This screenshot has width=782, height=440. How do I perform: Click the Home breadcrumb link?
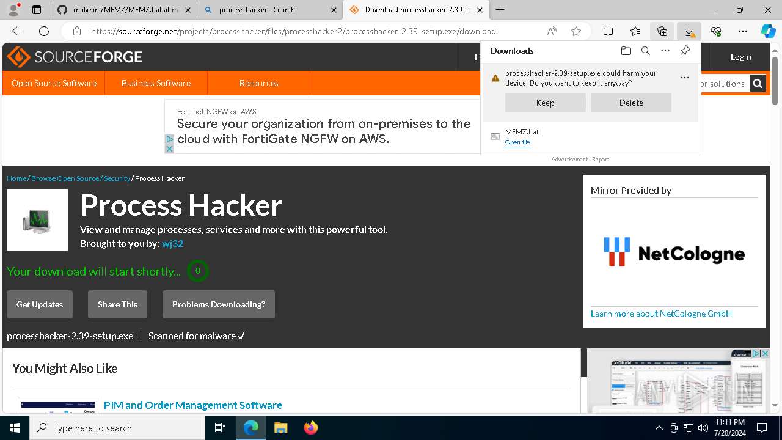(16, 178)
